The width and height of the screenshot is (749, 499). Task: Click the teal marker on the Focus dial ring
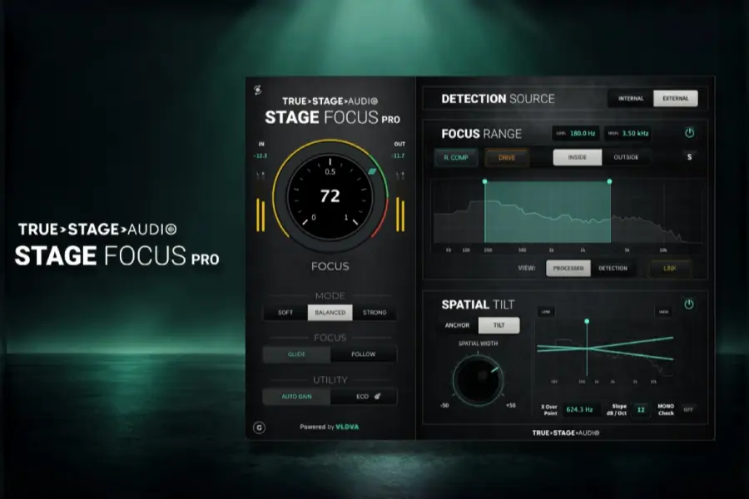tap(372, 171)
